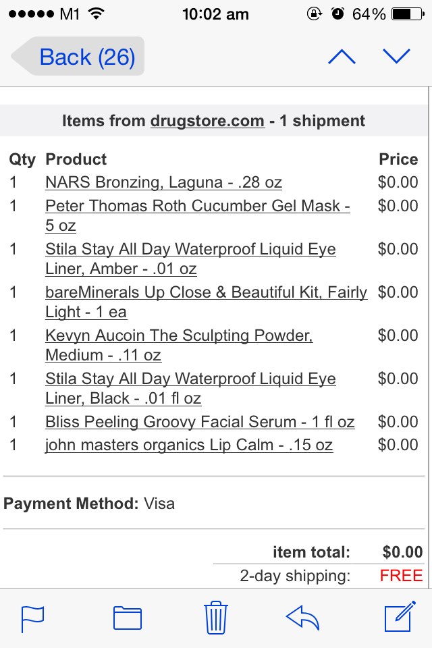The width and height of the screenshot is (432, 648).
Task: Tap the status bar clock
Action: click(x=215, y=13)
